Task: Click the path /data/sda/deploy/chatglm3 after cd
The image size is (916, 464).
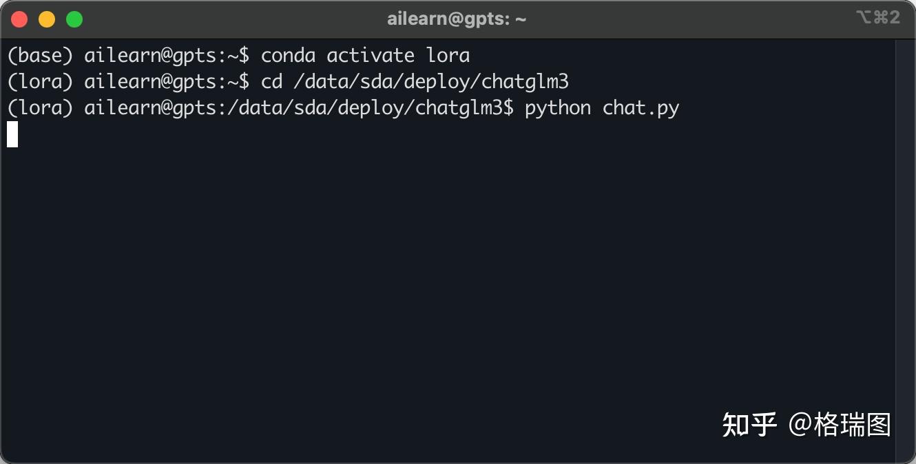Action: pyautogui.click(x=431, y=83)
